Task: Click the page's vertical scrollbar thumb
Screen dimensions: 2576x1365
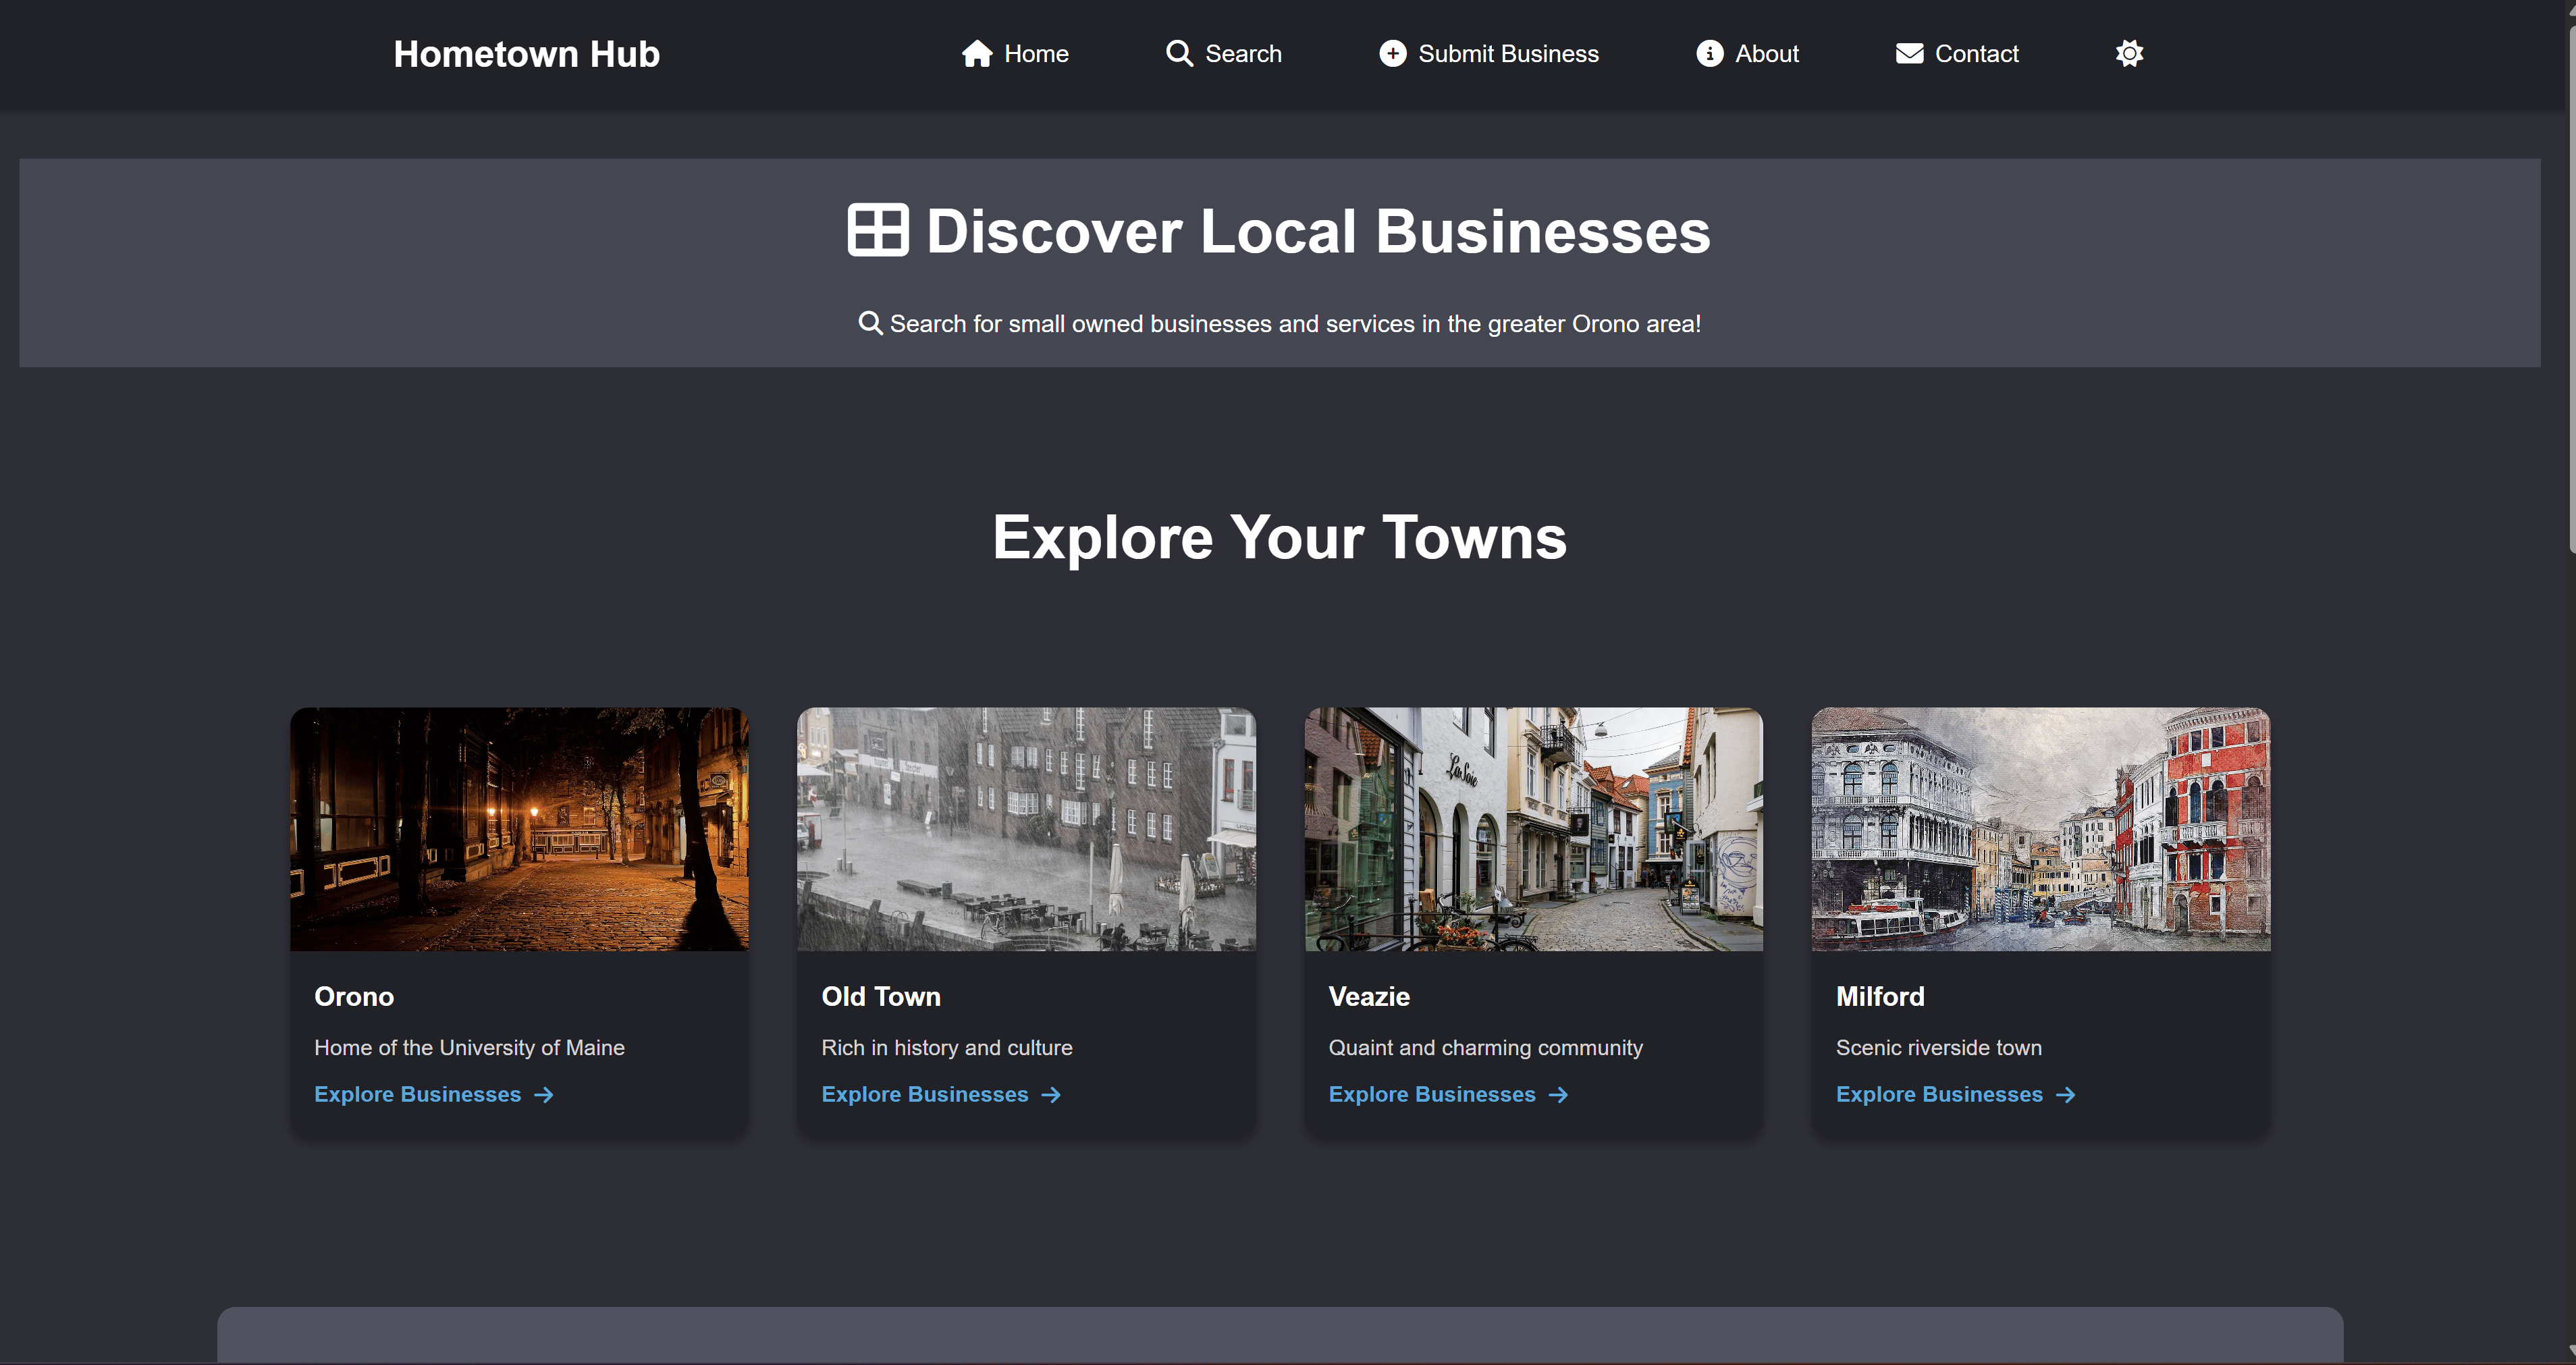Action: tap(2571, 290)
